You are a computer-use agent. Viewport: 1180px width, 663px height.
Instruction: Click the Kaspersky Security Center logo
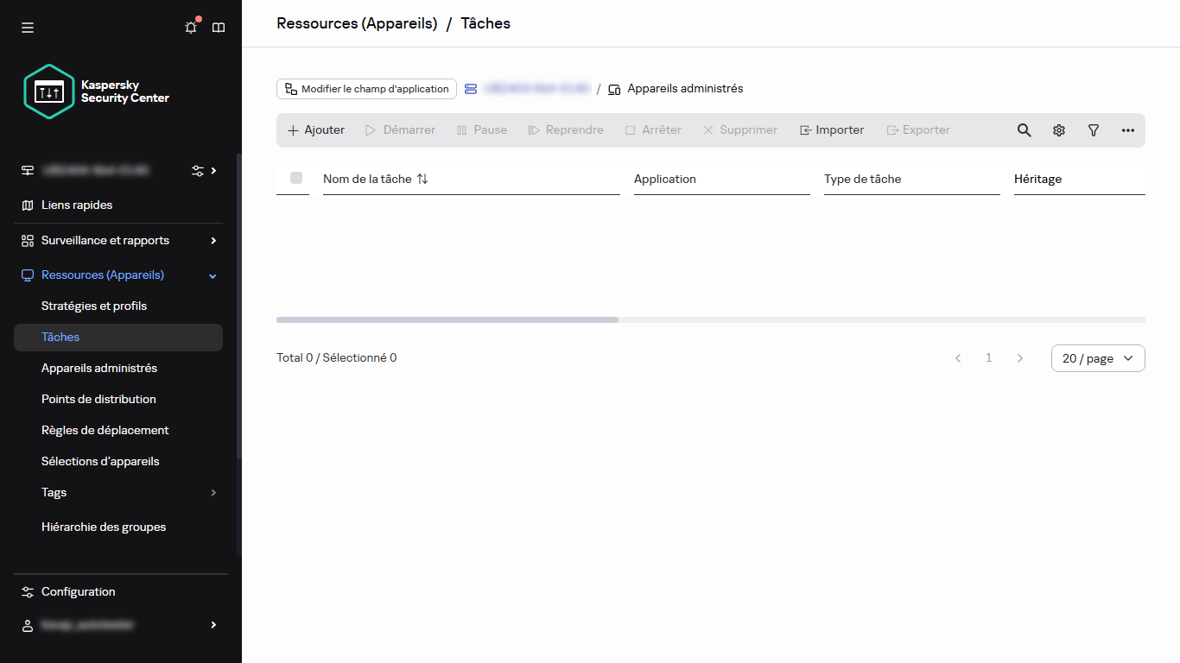96,92
